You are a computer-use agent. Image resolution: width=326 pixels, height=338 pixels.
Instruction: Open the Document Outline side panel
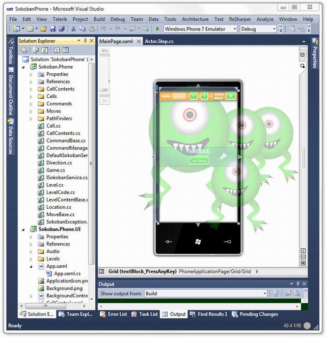pos(11,92)
